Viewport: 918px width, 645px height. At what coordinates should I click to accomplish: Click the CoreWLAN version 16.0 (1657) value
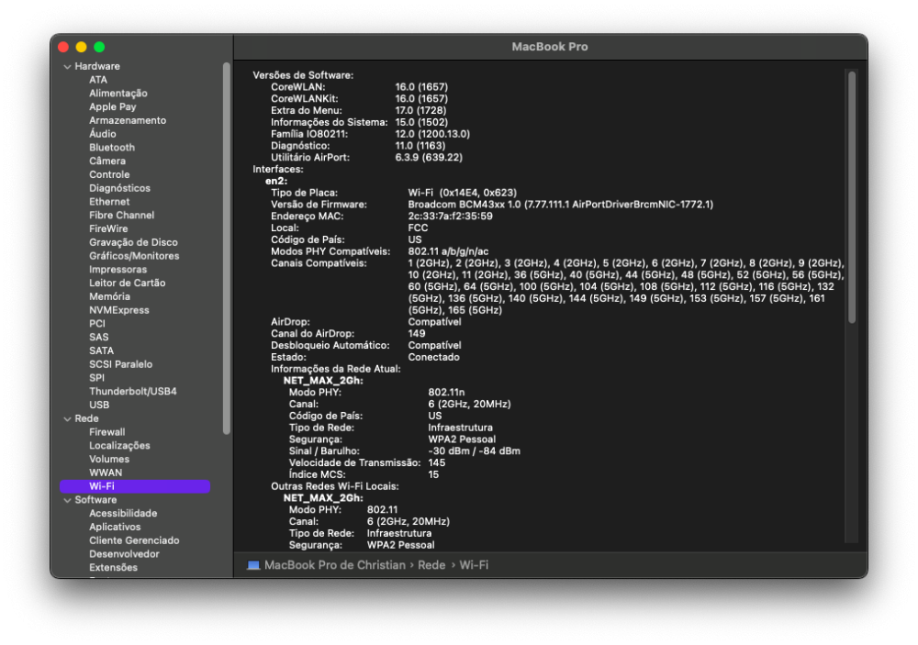421,86
